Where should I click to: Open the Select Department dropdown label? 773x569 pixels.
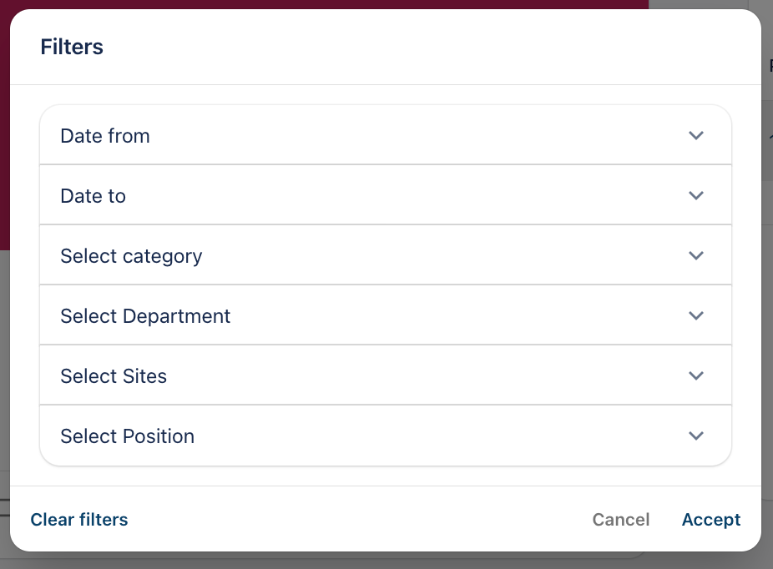tap(145, 316)
